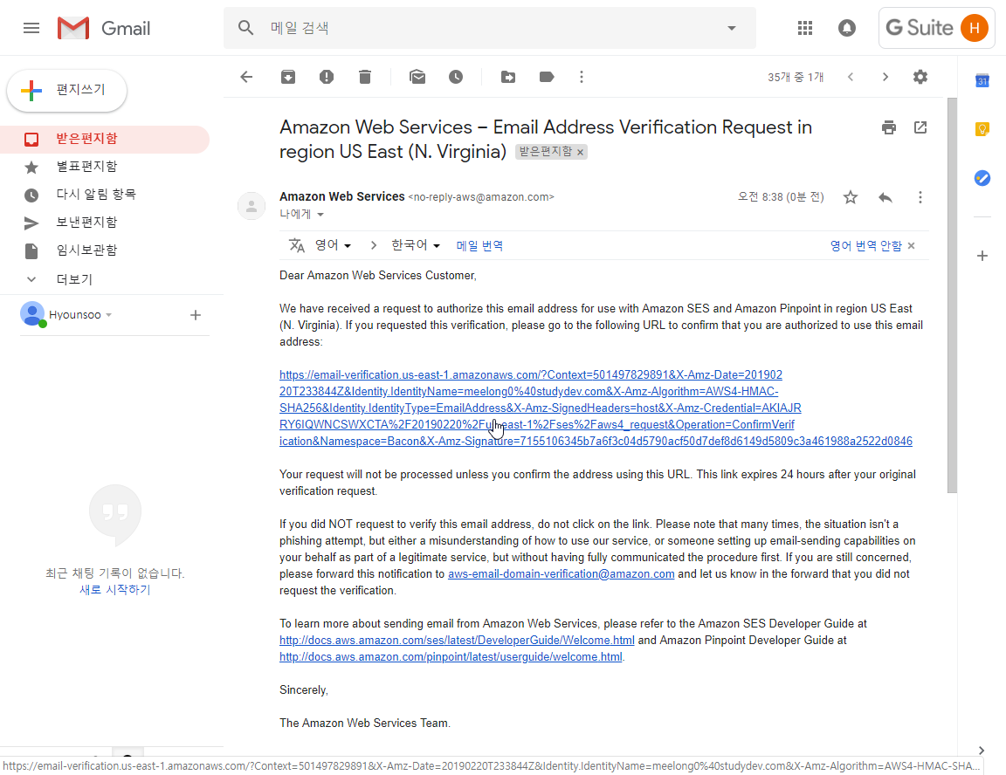Open the Pinpoint user guide link

tap(451, 656)
